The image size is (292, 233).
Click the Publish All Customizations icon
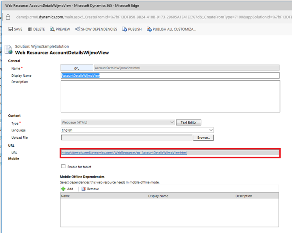point(149,29)
